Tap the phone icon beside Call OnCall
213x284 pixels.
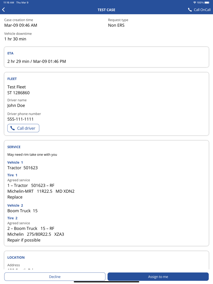[190, 10]
